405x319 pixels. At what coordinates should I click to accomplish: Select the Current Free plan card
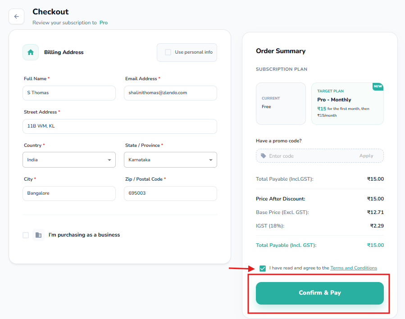coord(281,103)
